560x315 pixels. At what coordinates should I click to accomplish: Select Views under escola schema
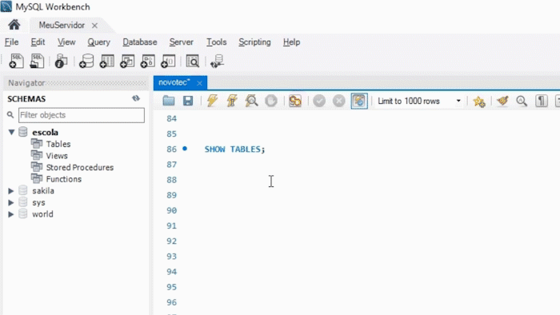point(57,156)
